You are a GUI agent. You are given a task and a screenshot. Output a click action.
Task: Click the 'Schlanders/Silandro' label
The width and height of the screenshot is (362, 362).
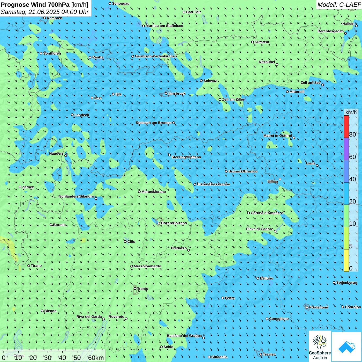pyautogui.click(x=77, y=196)
